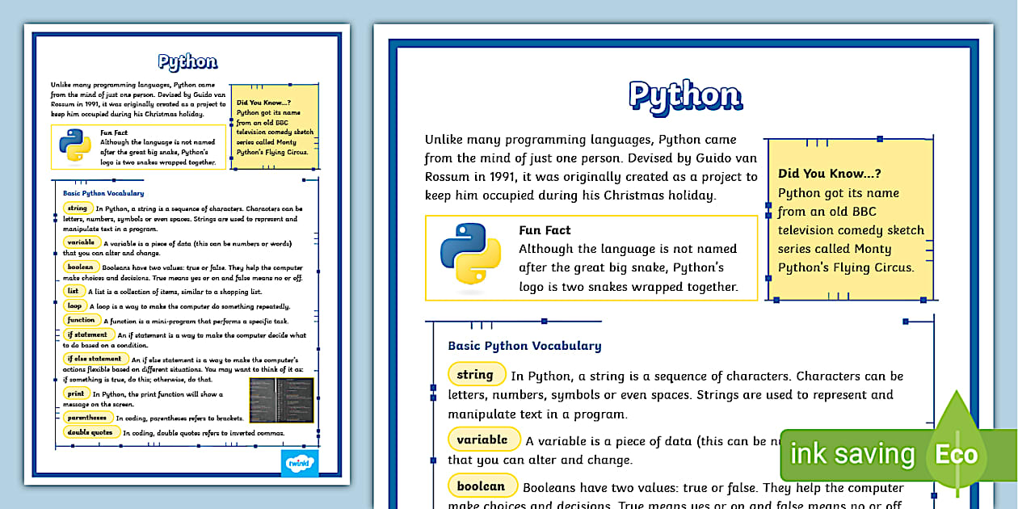Click the Twinkl cloud logo on the left page

coord(300,464)
